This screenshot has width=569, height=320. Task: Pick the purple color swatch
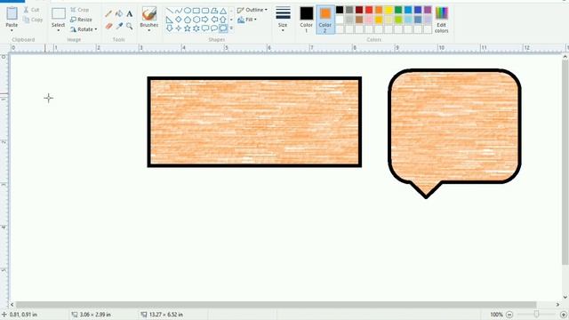coord(428,10)
